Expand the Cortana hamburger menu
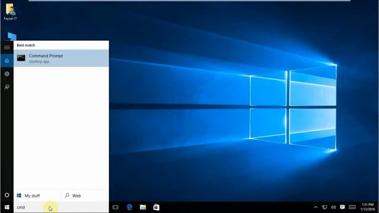 click(7, 47)
